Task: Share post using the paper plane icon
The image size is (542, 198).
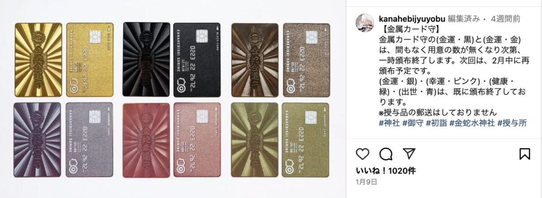Action: tap(407, 154)
